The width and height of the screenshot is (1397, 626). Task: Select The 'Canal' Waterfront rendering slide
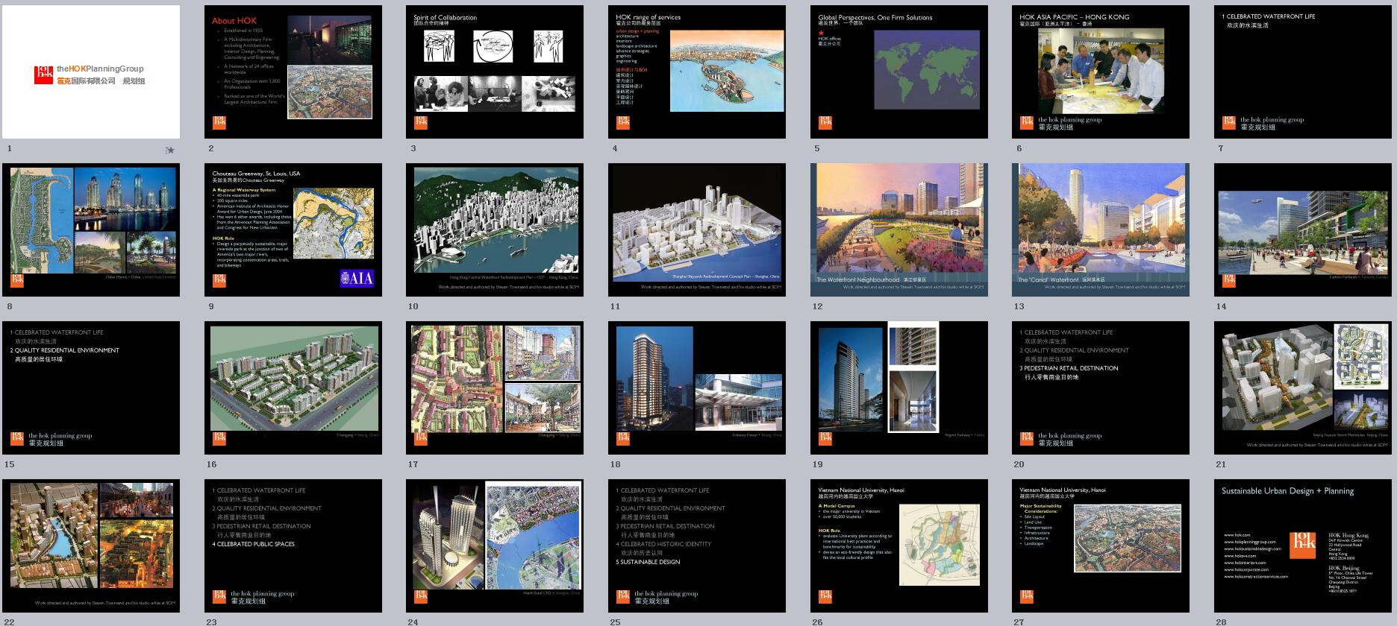(x=1101, y=230)
